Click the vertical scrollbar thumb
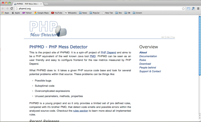The width and height of the screenshot is (201, 122). click(200, 46)
